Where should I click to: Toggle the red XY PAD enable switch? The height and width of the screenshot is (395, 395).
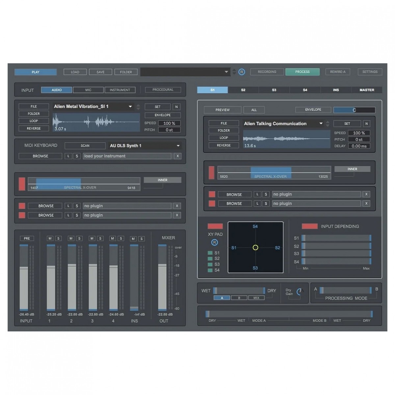click(215, 226)
